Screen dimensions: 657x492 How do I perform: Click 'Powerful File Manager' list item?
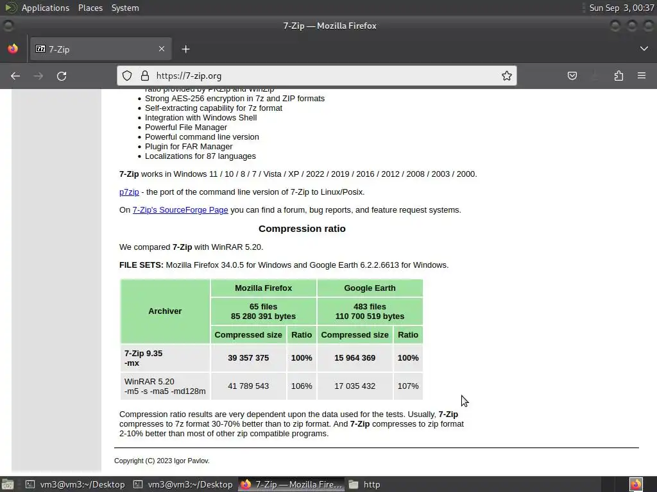click(186, 127)
